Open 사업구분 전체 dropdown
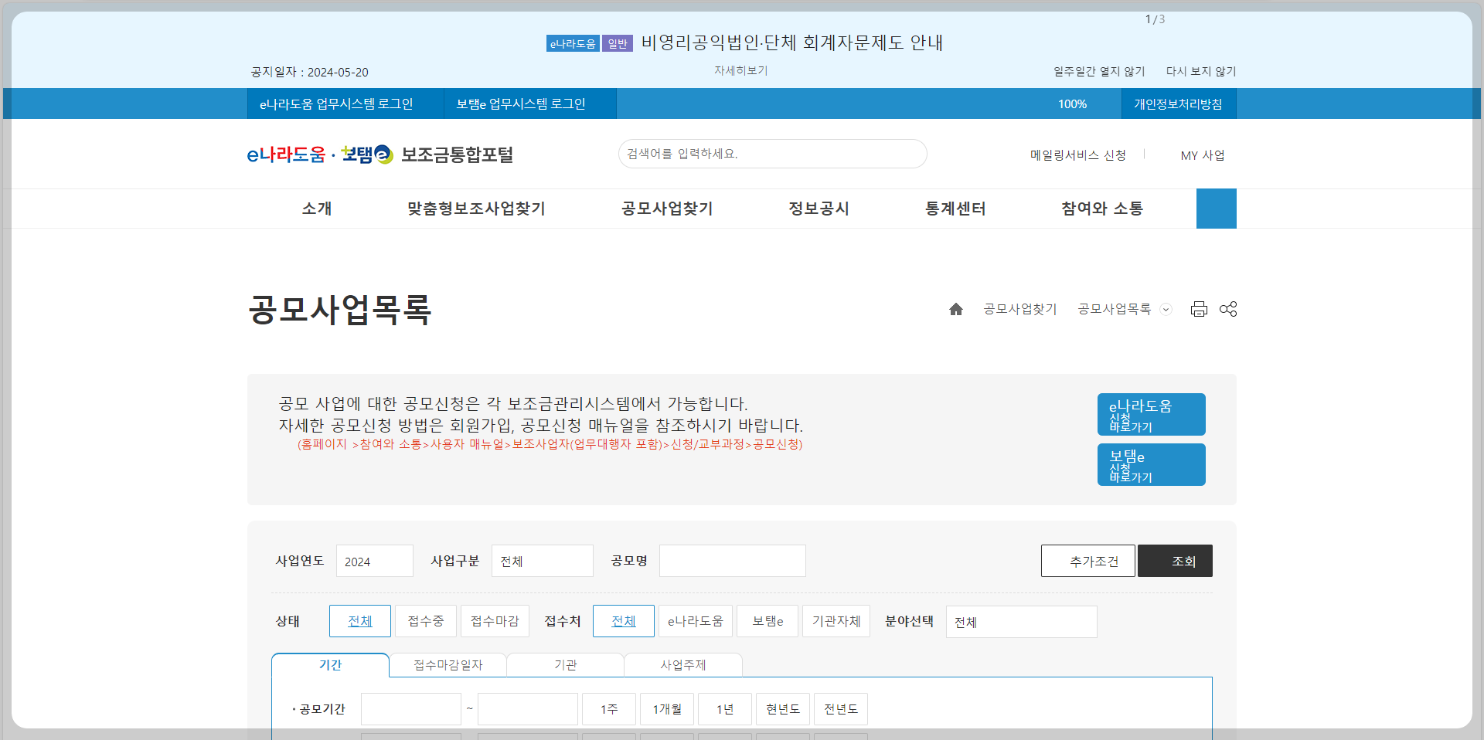 [543, 561]
